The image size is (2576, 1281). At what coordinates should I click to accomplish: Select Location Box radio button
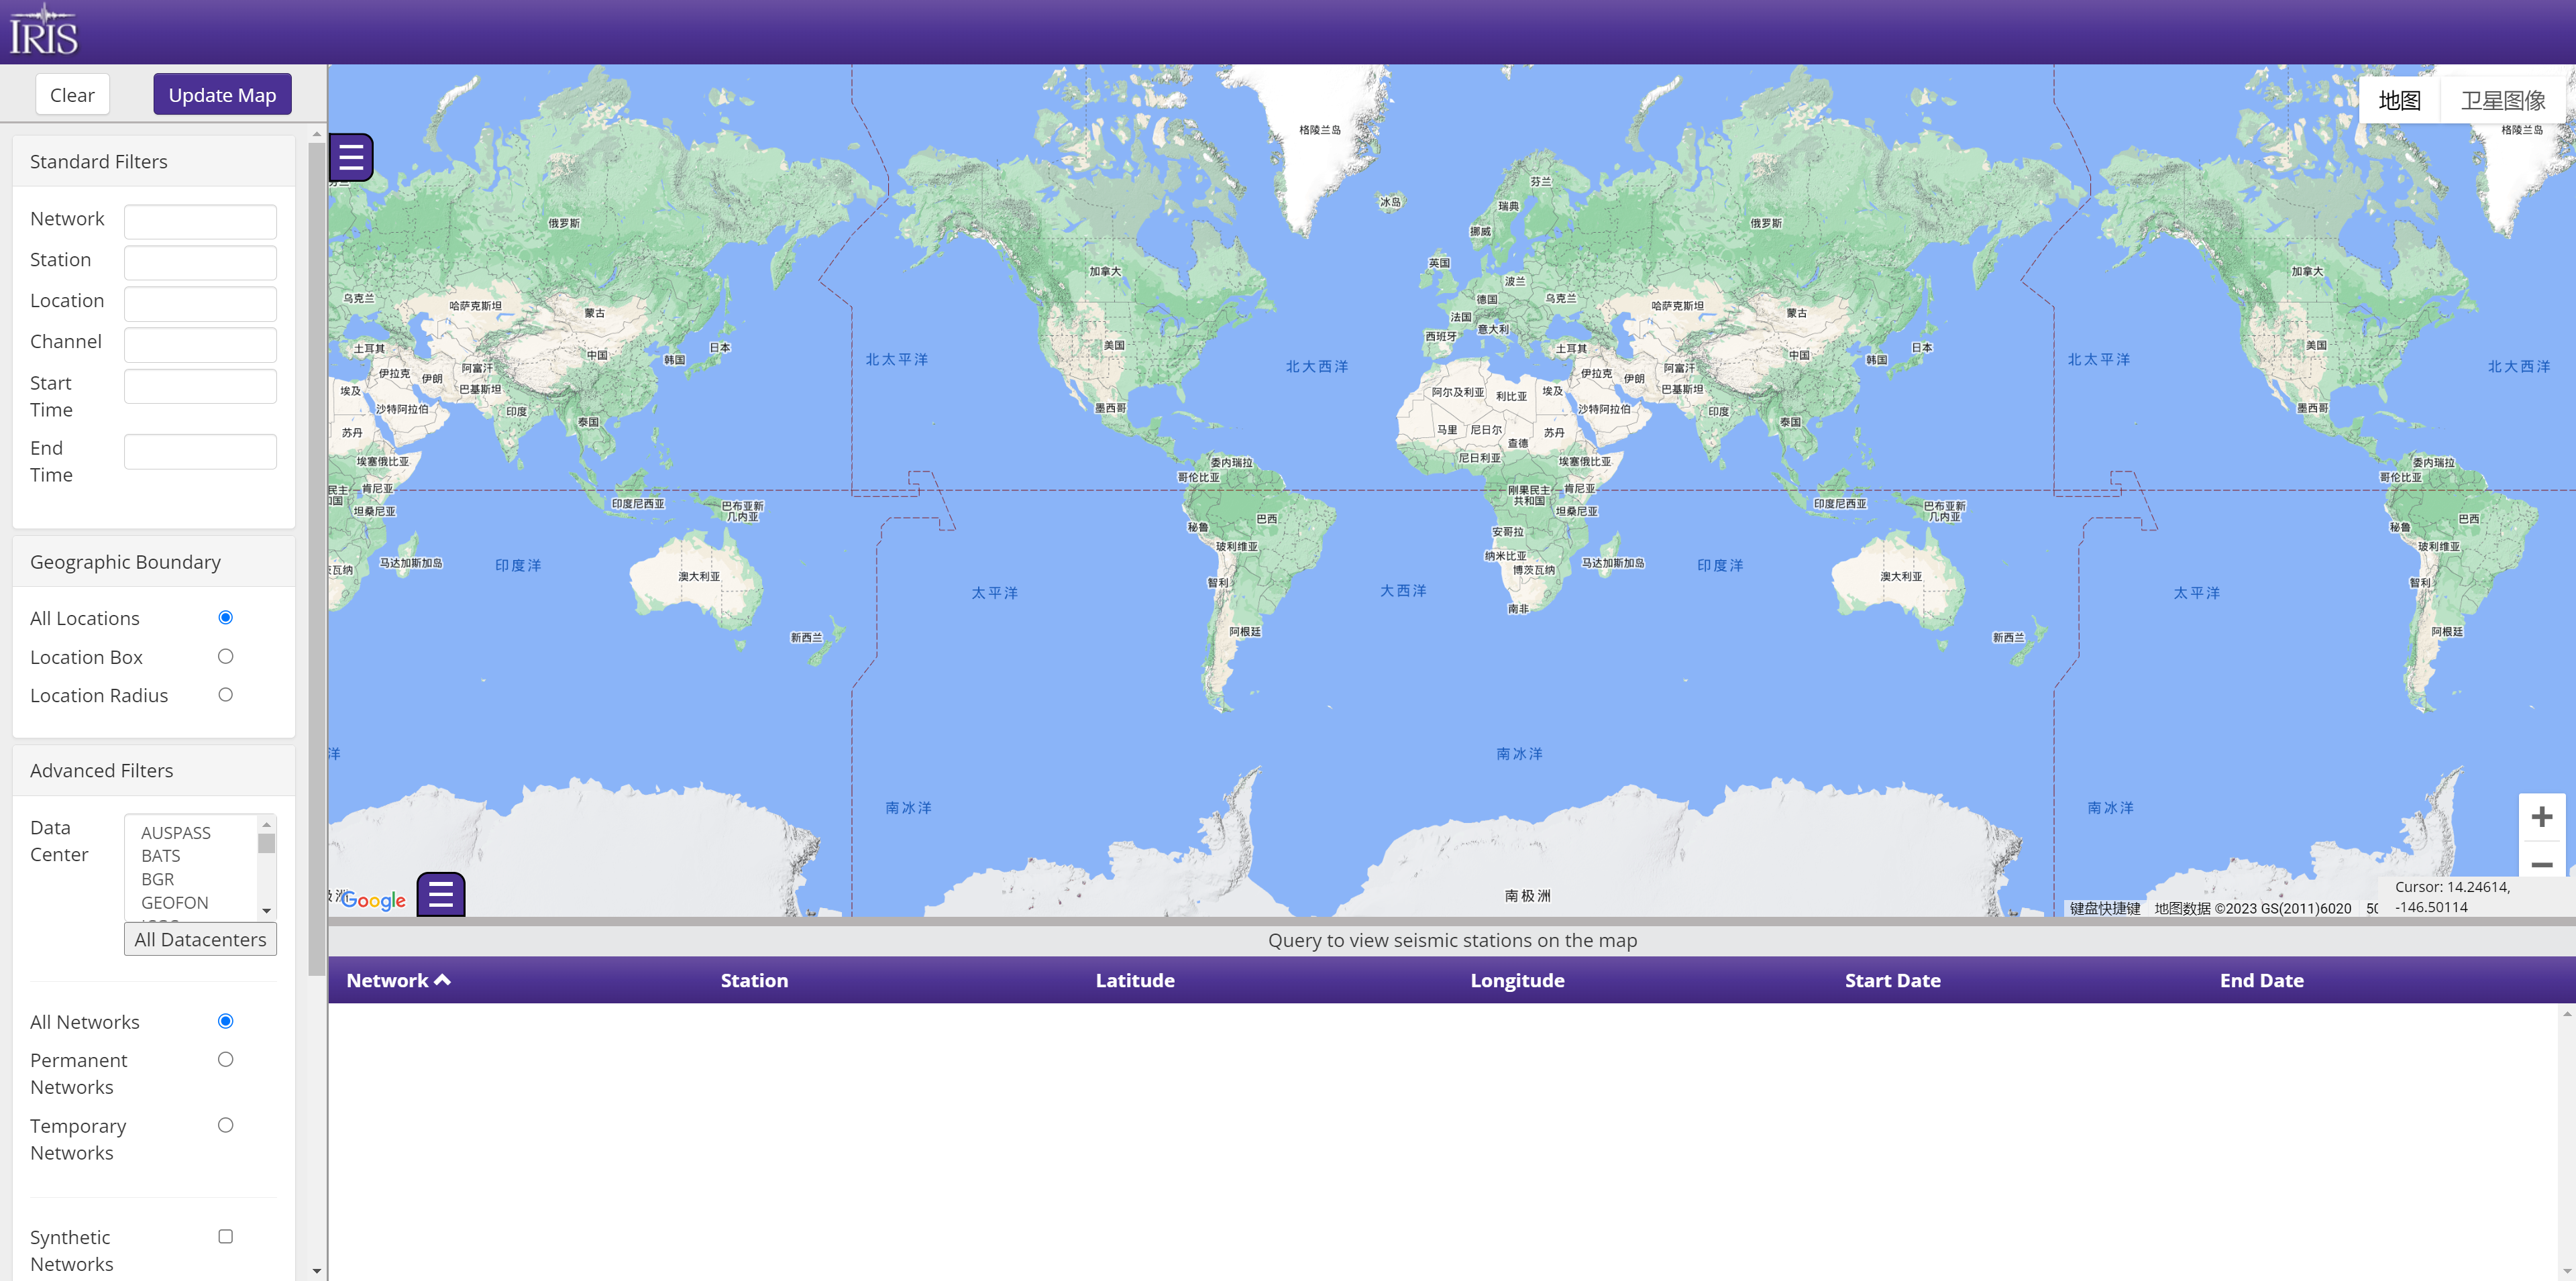coord(226,657)
